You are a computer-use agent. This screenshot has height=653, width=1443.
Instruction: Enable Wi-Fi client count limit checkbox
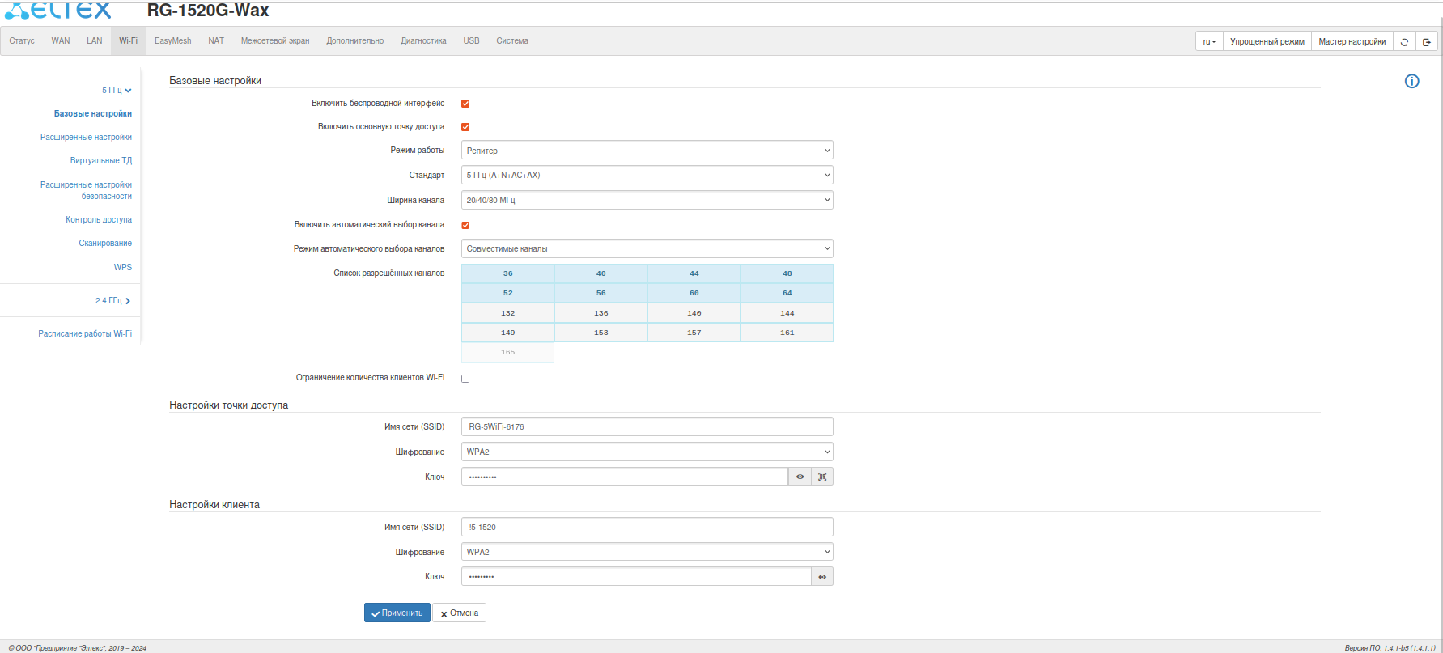[465, 378]
